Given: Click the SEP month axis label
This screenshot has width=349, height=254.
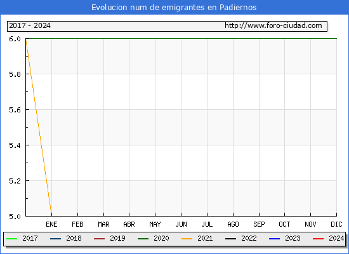Looking at the screenshot, I should pos(259,224).
